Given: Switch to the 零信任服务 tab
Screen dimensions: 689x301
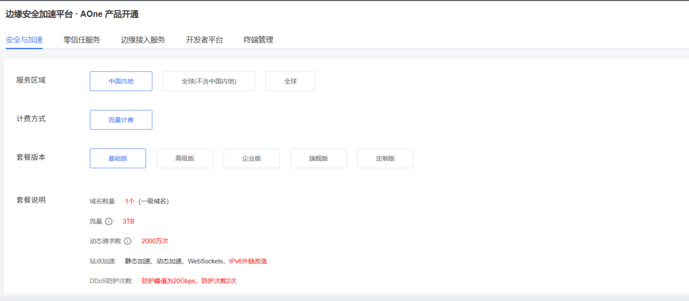Looking at the screenshot, I should click(82, 40).
